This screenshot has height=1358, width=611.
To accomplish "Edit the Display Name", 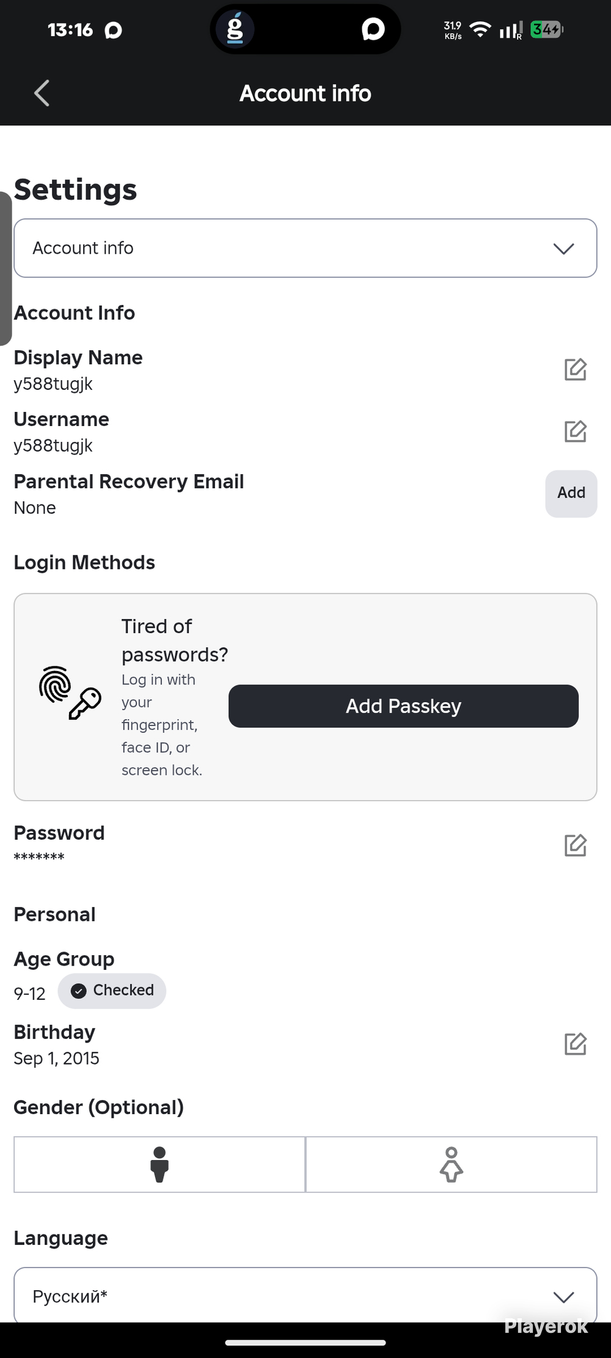I will click(575, 370).
